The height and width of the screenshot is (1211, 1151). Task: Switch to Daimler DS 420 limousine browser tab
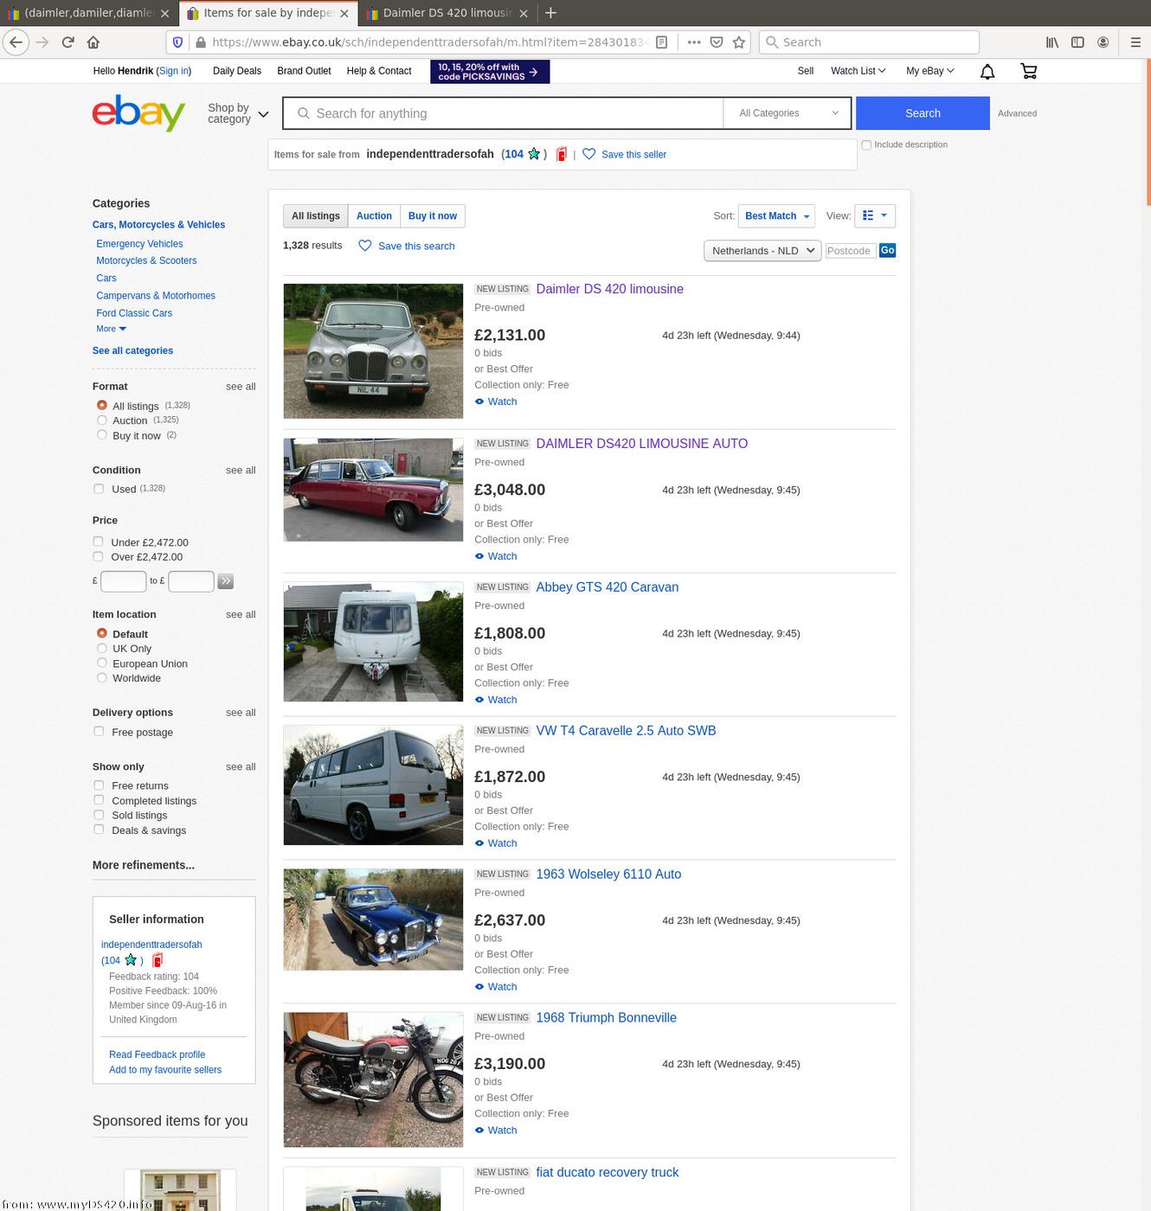[448, 13]
